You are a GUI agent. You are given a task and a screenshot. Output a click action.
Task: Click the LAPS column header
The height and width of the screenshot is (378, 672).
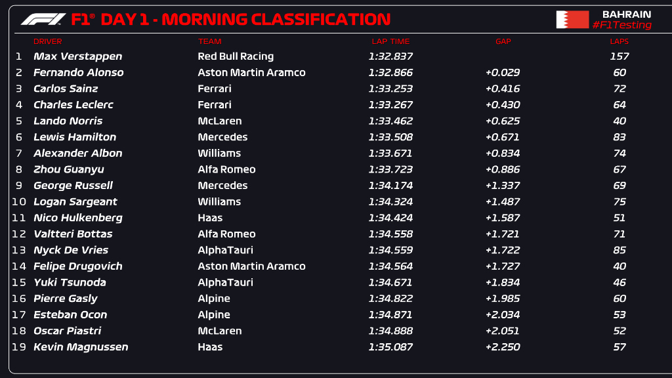tap(619, 42)
